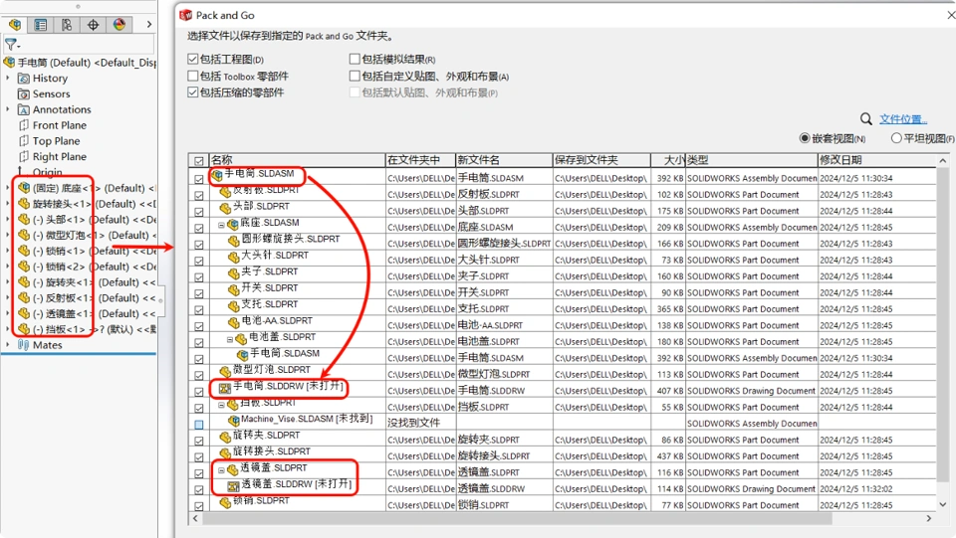This screenshot has width=956, height=538.
Task: Sort by the 名称 column header
Action: [297, 160]
